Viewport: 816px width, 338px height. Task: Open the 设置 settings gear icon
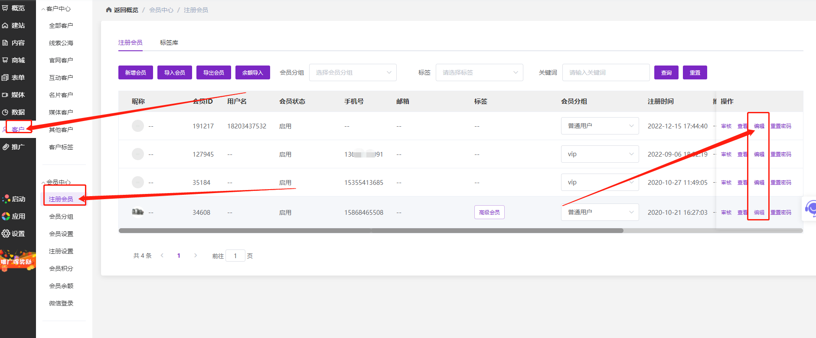tap(6, 233)
